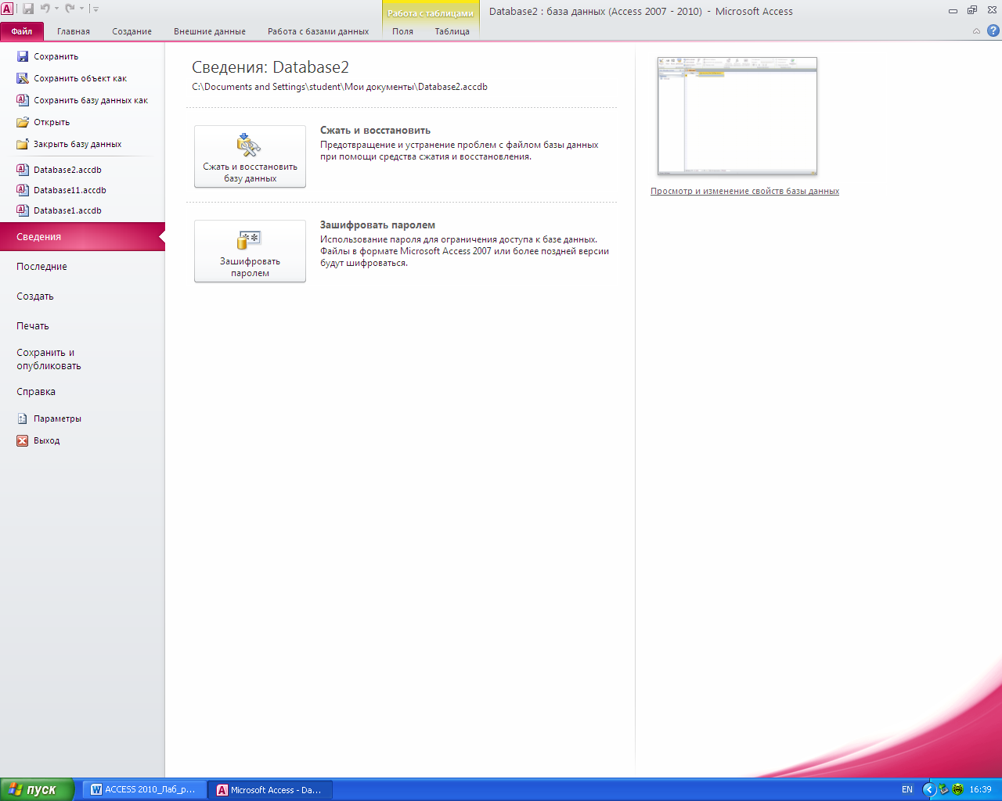Click the Save icon in quick access toolbar
The height and width of the screenshot is (801, 1002).
click(28, 9)
